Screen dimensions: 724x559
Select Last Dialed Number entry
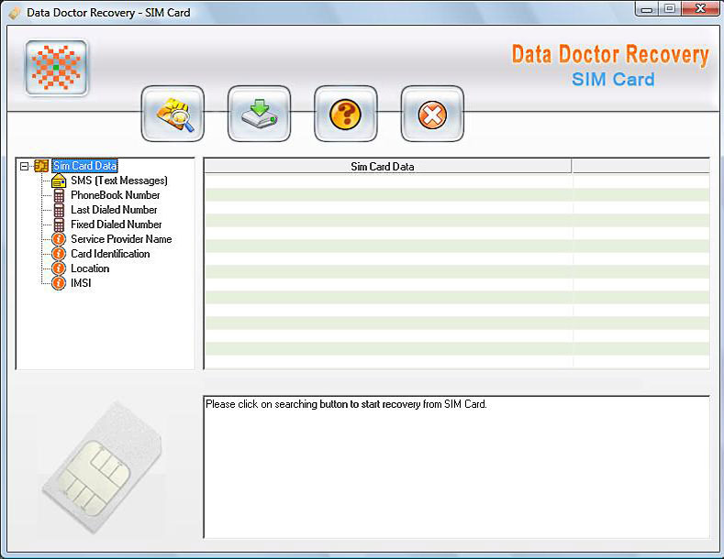click(114, 210)
